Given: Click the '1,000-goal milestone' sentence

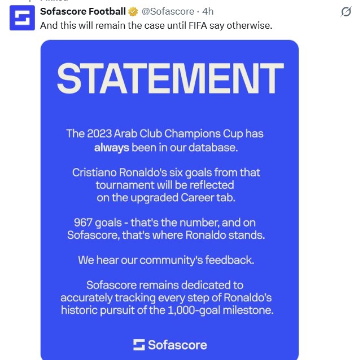Looking at the screenshot, I should pos(166,310).
